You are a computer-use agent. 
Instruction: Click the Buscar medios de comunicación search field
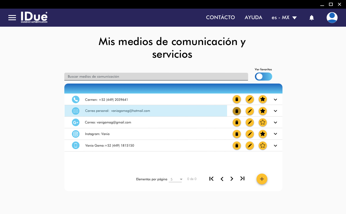[x=156, y=77]
